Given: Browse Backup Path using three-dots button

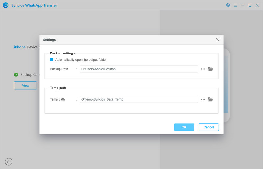Looking at the screenshot, I should [x=203, y=69].
